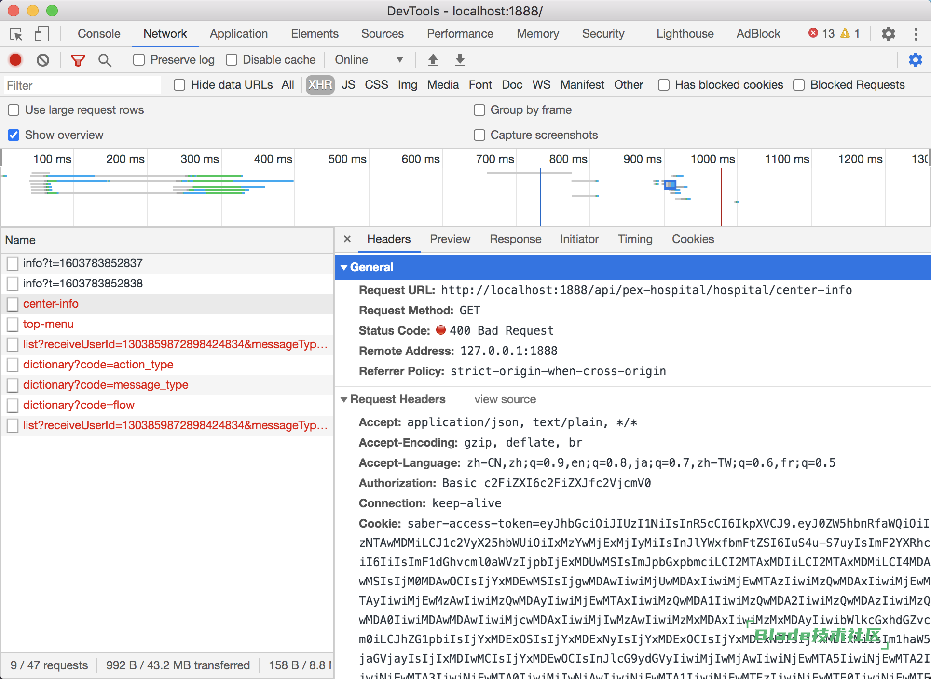Select dictionary?code=message_type request
931x679 pixels.
tap(167, 385)
